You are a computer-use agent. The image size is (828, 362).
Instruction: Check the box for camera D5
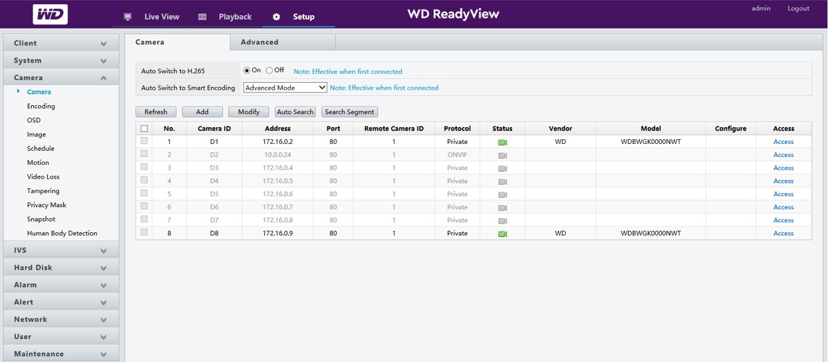point(144,193)
